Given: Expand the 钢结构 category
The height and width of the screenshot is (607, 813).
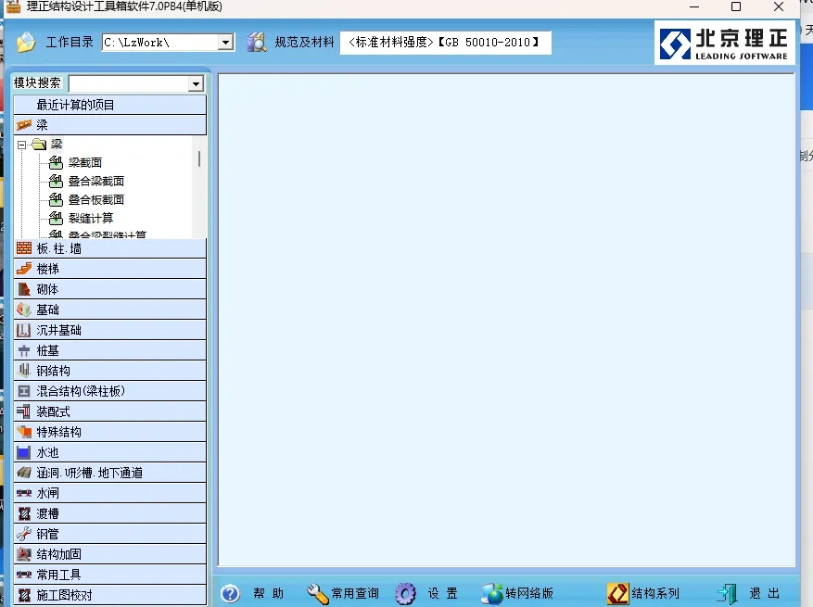Looking at the screenshot, I should (110, 371).
